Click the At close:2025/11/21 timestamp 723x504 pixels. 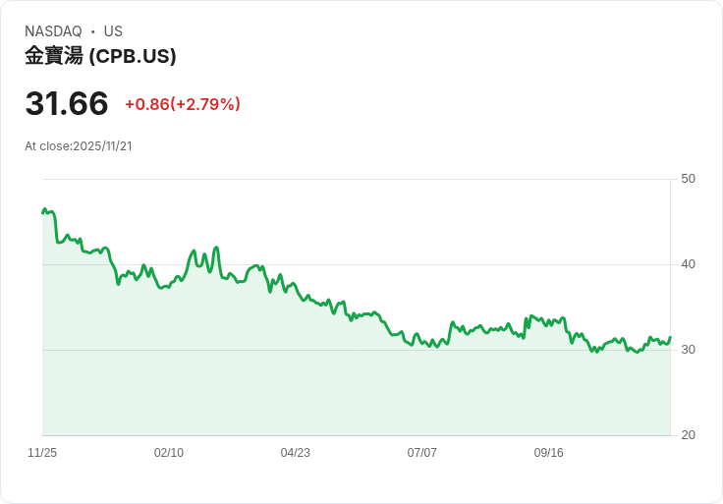click(79, 146)
